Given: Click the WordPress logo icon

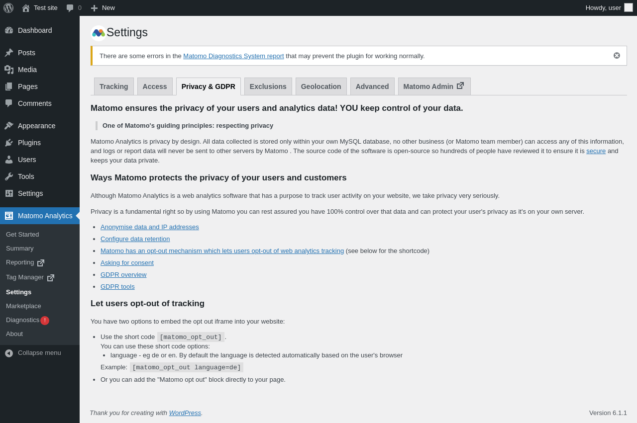Looking at the screenshot, I should click(x=8, y=8).
